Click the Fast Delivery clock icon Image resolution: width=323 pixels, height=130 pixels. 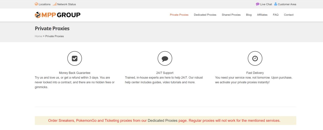tap(255, 58)
